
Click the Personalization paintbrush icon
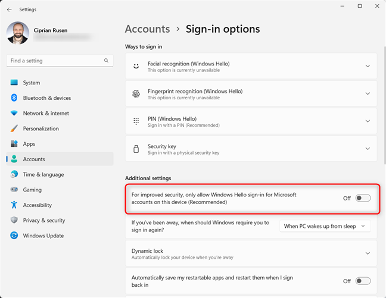[14, 128]
